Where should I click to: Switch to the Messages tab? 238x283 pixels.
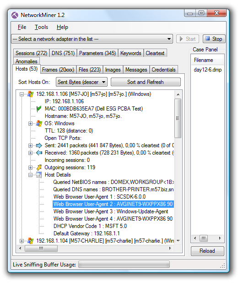coord(136,70)
